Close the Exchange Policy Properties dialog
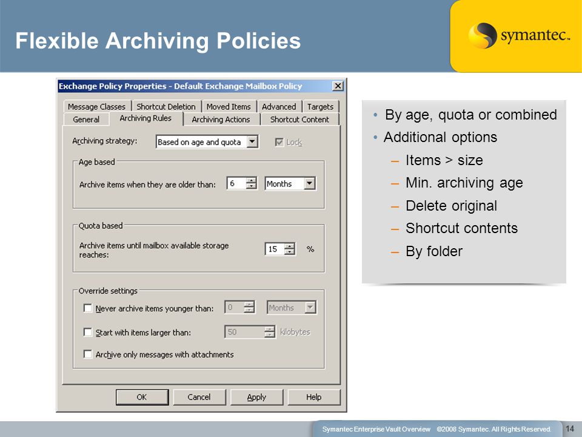582x437 pixels. click(x=338, y=86)
